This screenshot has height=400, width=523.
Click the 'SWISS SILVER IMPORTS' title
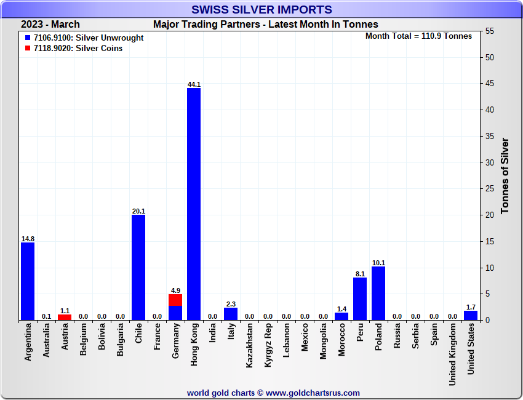pyautogui.click(x=262, y=9)
